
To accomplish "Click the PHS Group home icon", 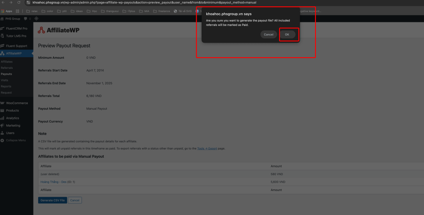I will point(2,19).
